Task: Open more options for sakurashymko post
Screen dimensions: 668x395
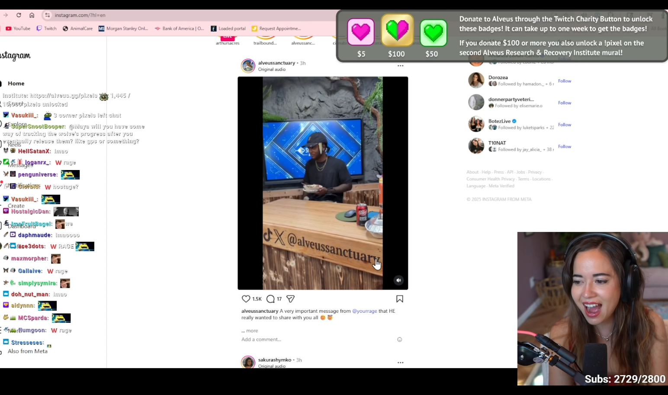Action: pos(400,363)
